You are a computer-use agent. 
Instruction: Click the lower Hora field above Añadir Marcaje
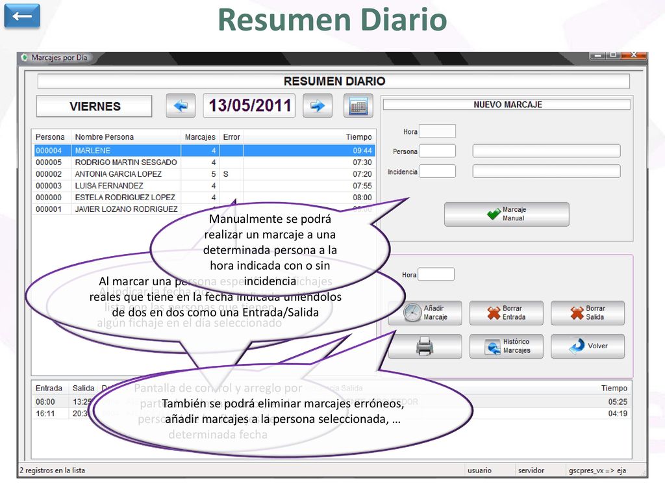coord(436,275)
